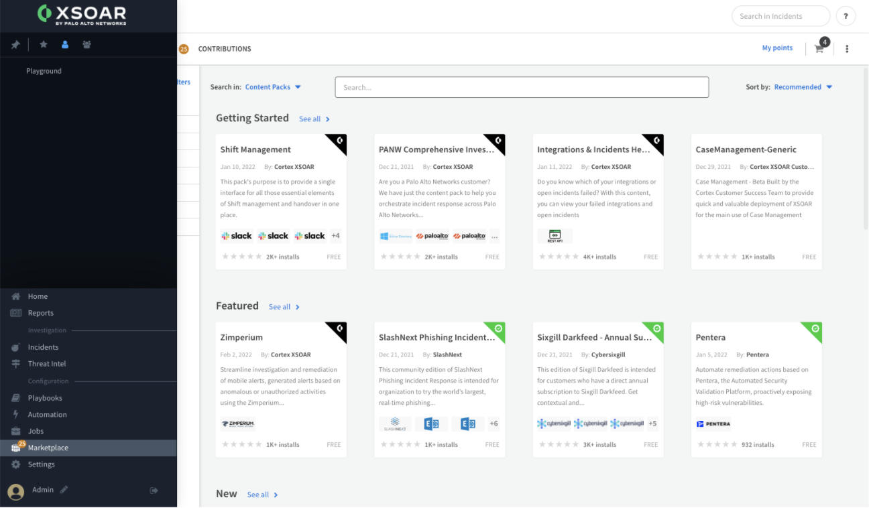
Task: Open the Zimperium pack title
Action: coord(241,337)
